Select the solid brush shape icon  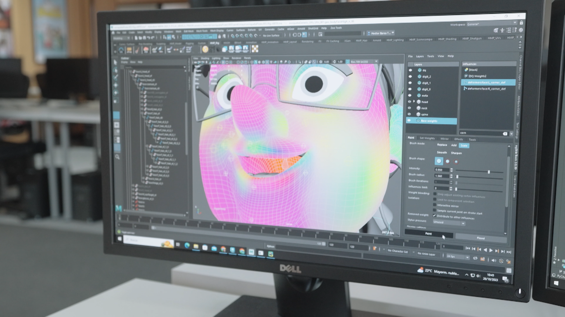point(439,161)
